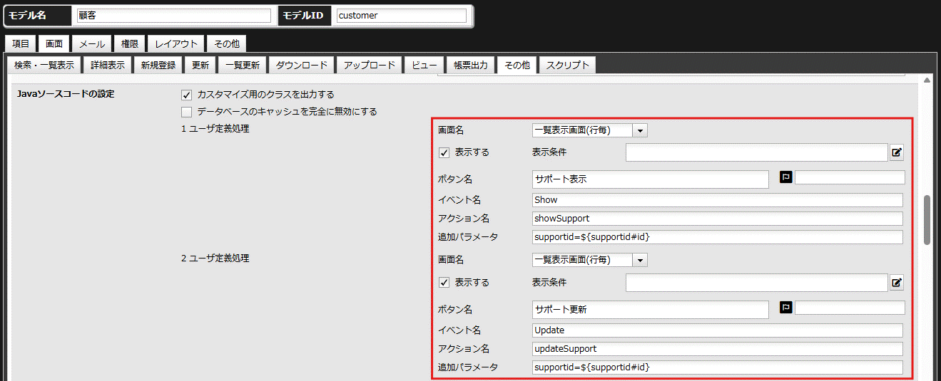941x381 pixels.
Task: Click edit icon beside first 表示条件 field
Action: (x=897, y=152)
